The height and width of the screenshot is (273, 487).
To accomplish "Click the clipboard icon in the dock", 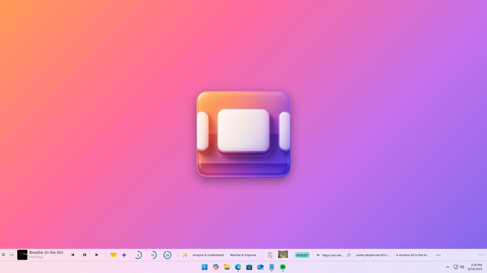I will [x=270, y=255].
